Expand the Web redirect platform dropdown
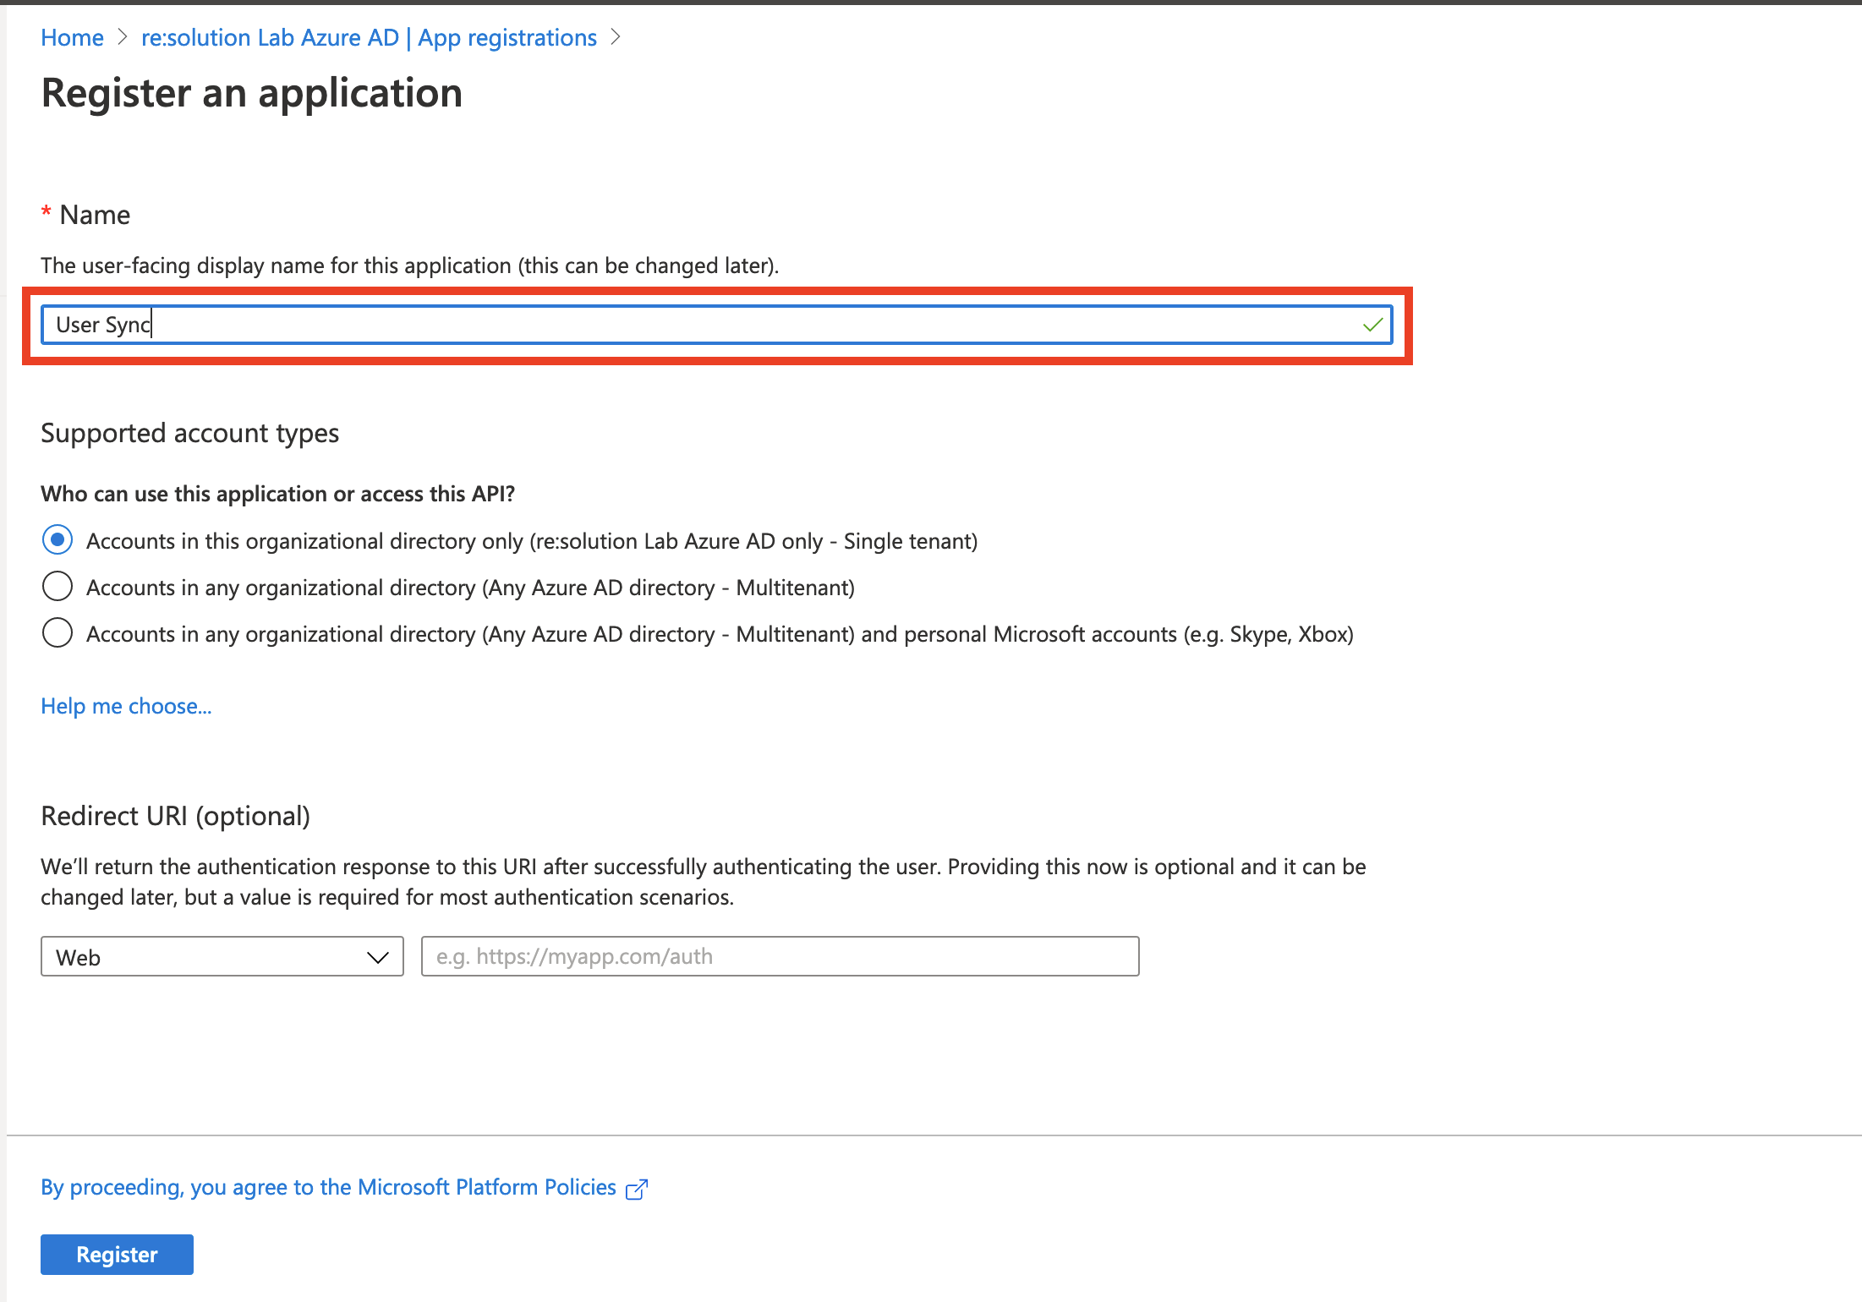The image size is (1862, 1302). click(222, 957)
